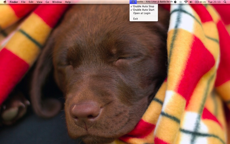This screenshot has width=230, height=144.
Task: Open Spotlight search magnifier
Action: point(225,2)
